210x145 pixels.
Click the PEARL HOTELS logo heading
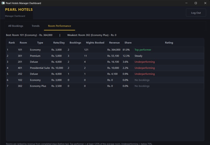(x=19, y=10)
